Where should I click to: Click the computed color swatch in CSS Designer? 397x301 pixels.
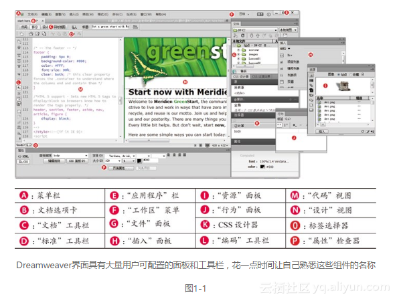[262, 167]
